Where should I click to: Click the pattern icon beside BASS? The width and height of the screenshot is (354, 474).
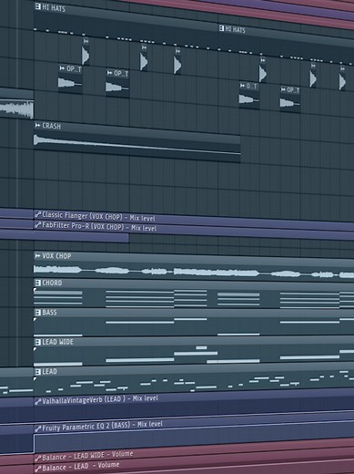click(x=38, y=313)
